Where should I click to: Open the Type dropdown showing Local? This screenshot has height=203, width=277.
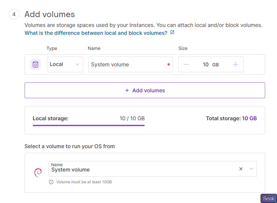[x=62, y=64]
